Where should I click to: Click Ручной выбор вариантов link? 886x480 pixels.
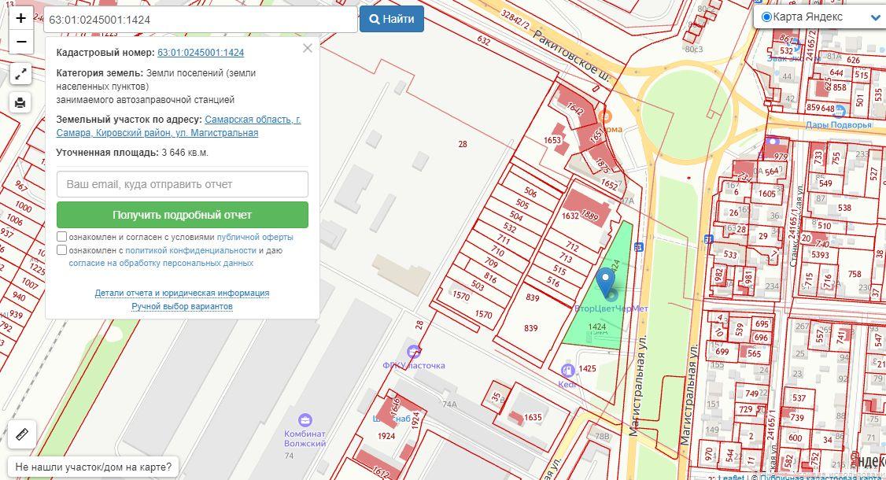[x=182, y=306]
